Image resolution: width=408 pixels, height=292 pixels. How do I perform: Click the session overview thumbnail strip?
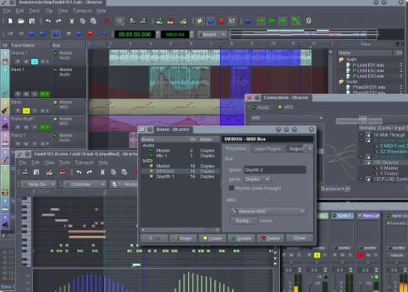point(303,34)
